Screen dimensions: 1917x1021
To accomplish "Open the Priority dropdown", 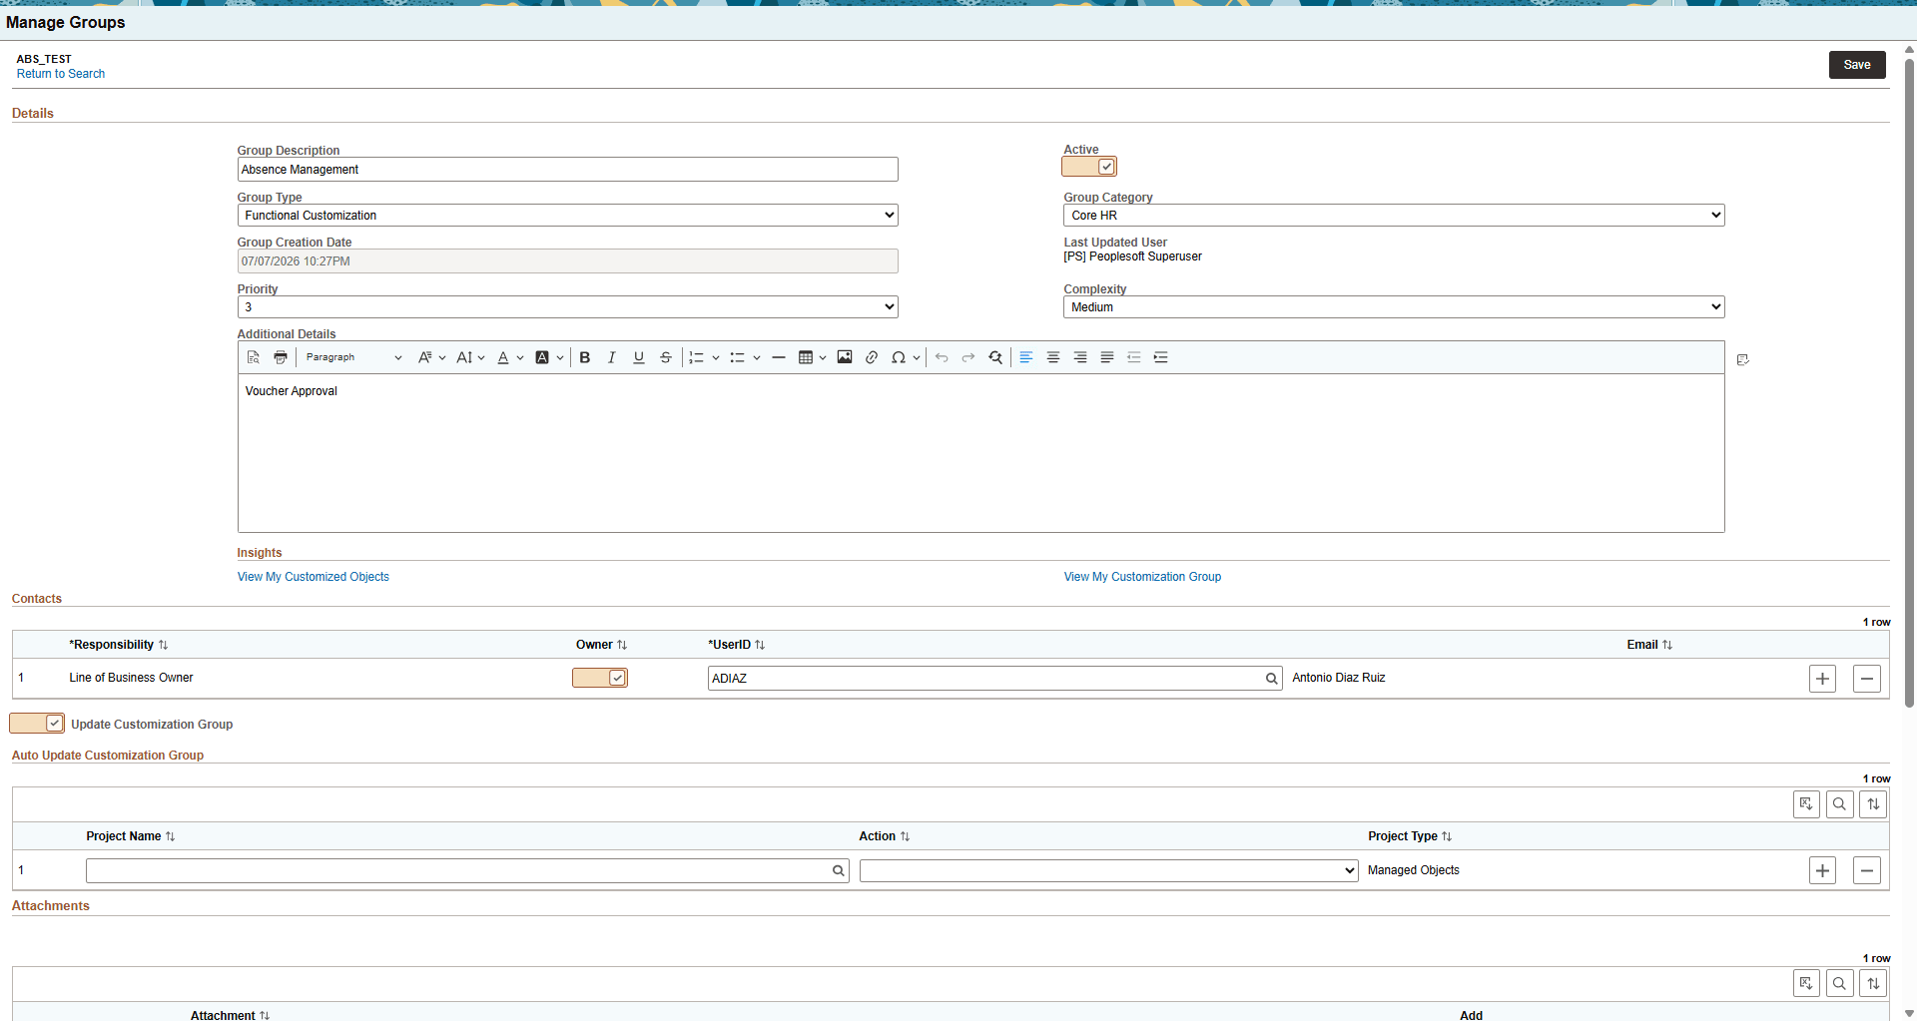I will point(568,307).
